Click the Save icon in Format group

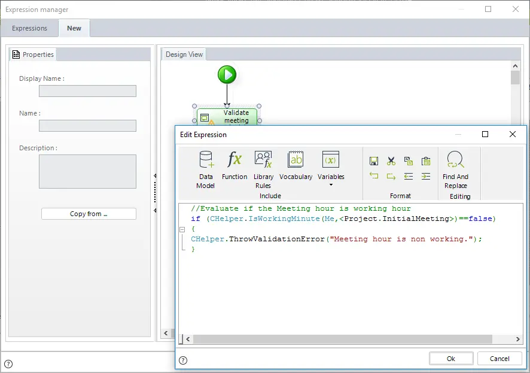coord(373,161)
